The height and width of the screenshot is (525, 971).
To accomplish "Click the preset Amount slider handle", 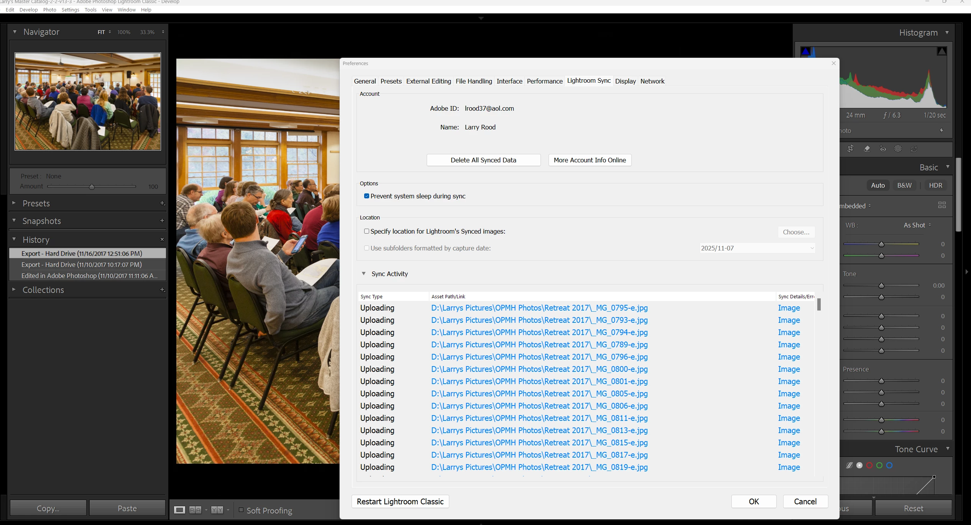I will tap(92, 187).
